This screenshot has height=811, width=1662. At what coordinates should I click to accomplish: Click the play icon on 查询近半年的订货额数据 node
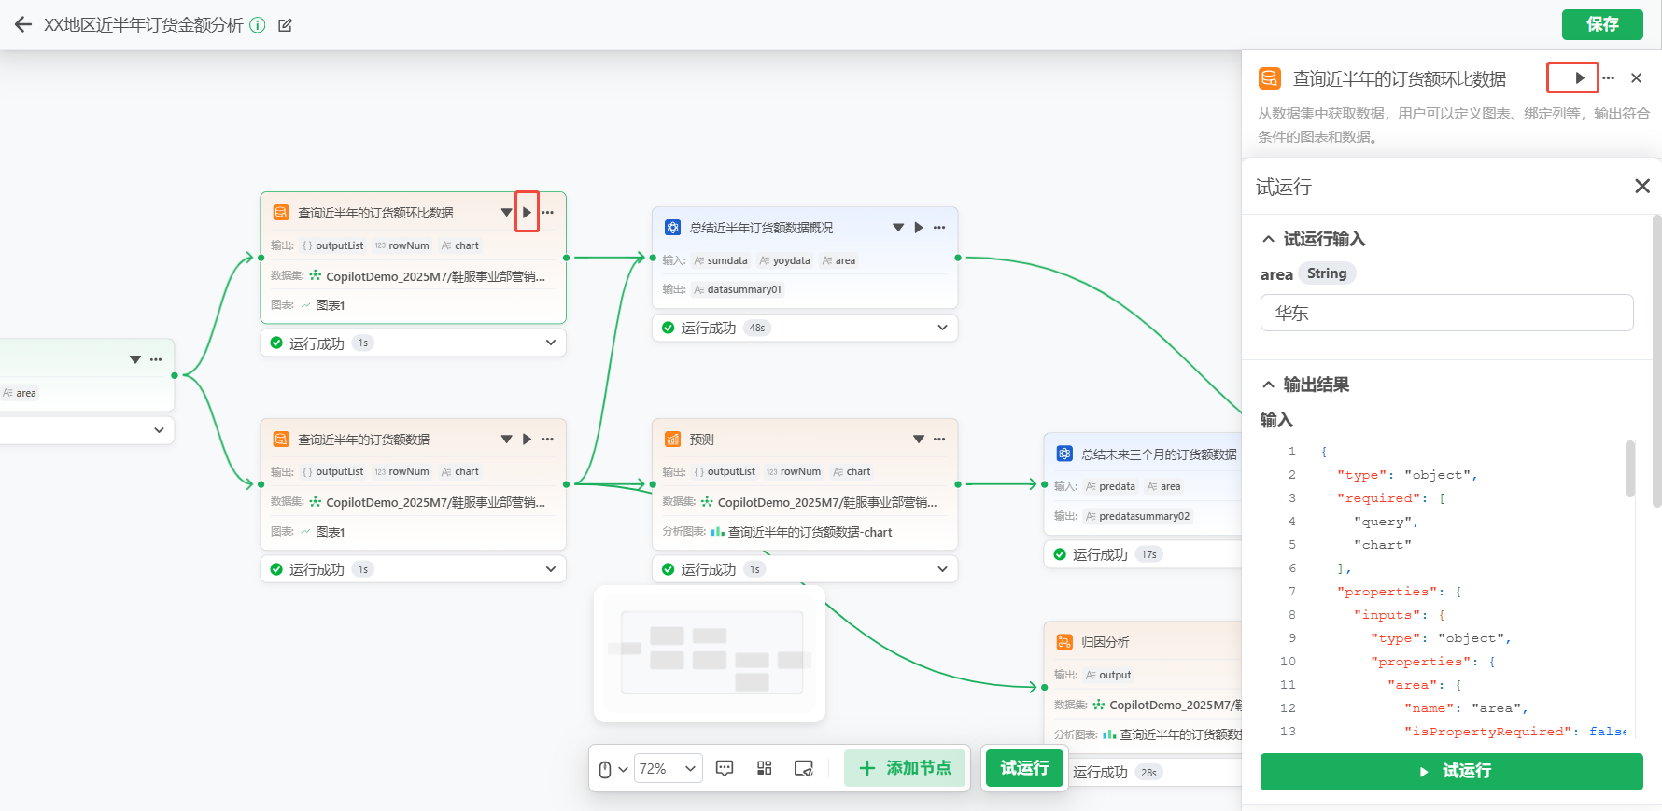pyautogui.click(x=527, y=440)
